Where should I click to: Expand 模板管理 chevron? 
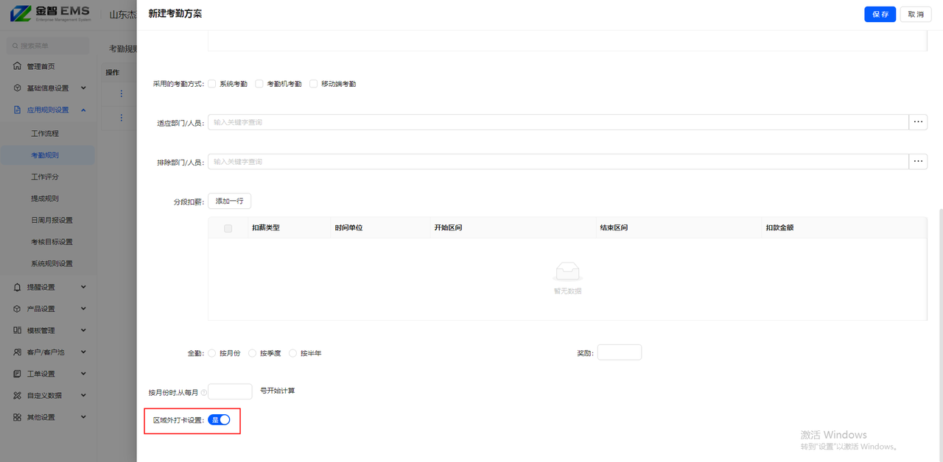point(83,330)
